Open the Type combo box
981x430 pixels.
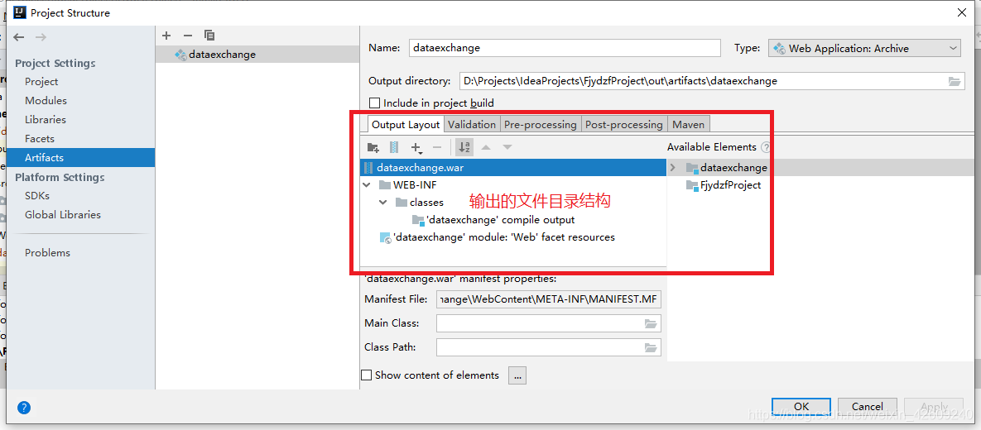[864, 48]
